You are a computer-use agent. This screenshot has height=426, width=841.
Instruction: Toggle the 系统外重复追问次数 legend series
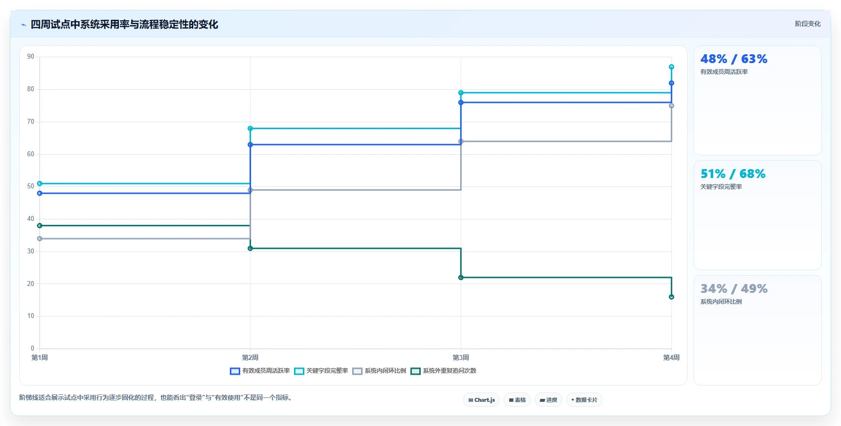tap(443, 371)
